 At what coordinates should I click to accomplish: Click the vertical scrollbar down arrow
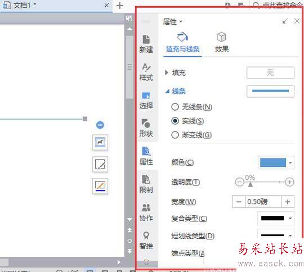pyautogui.click(x=129, y=219)
